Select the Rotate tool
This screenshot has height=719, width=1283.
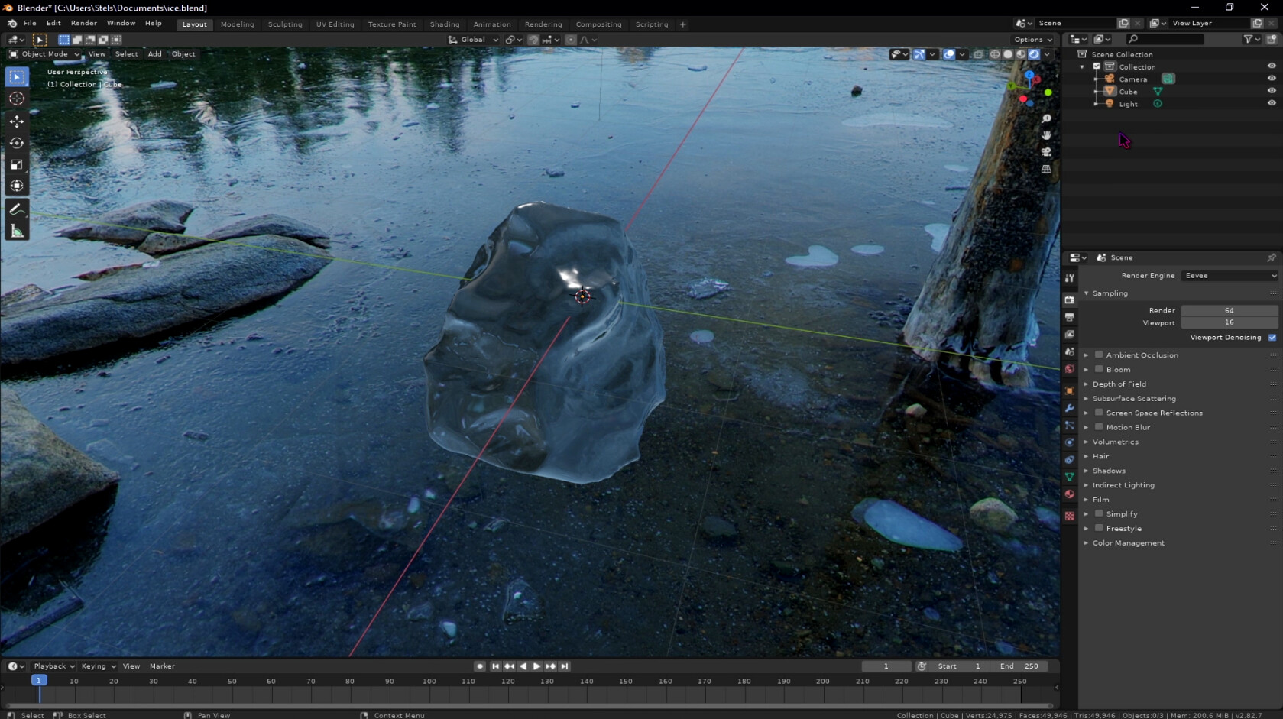tap(16, 143)
